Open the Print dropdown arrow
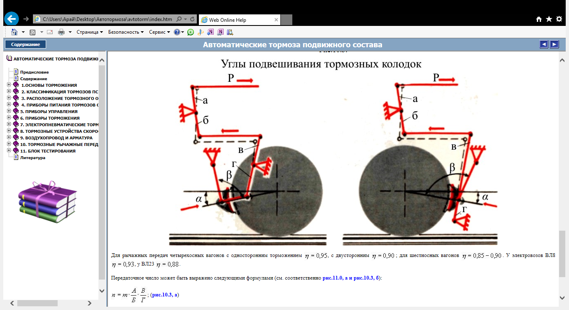This screenshot has width=569, height=310. coord(70,32)
